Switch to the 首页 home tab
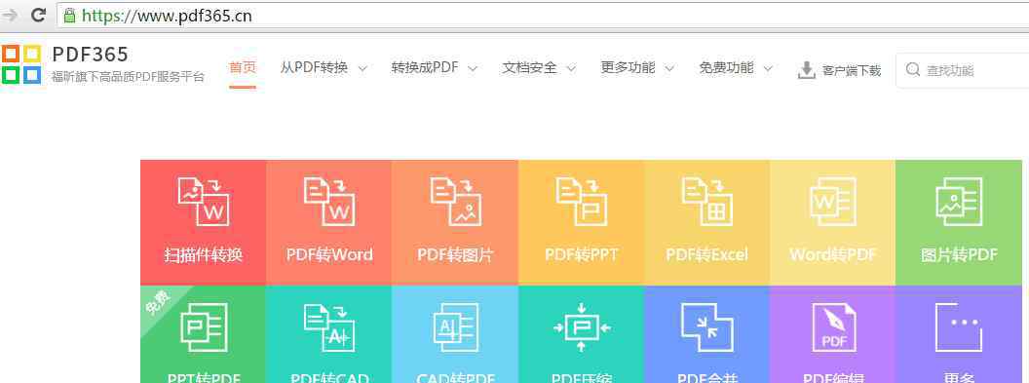Viewport: 1029px width, 383px height. [243, 67]
